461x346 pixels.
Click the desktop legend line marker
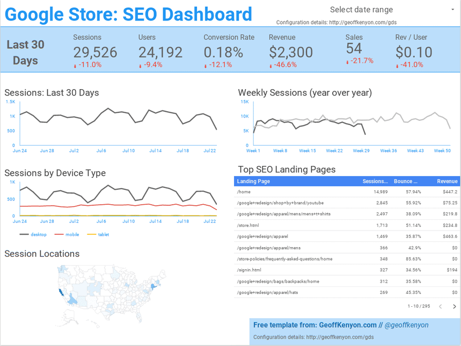[24, 234]
